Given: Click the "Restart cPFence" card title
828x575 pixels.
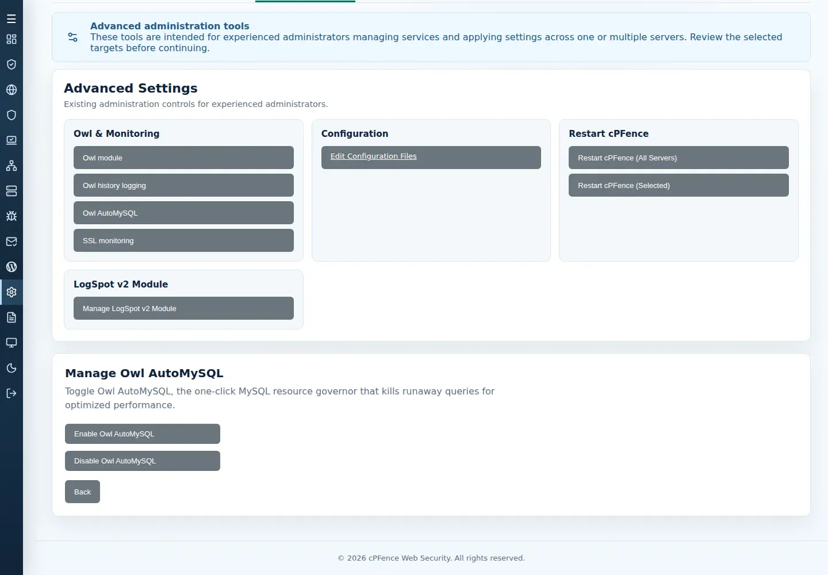Looking at the screenshot, I should [608, 133].
